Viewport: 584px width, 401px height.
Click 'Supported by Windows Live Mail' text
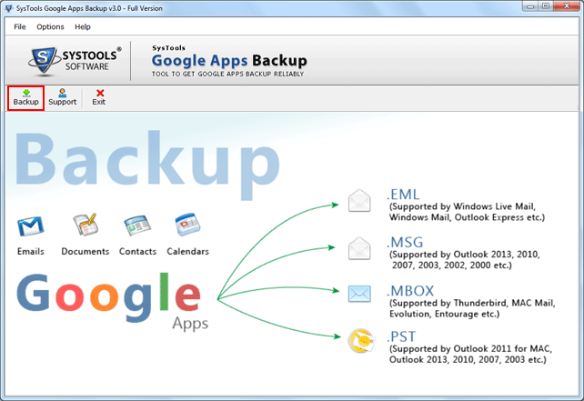tap(462, 206)
